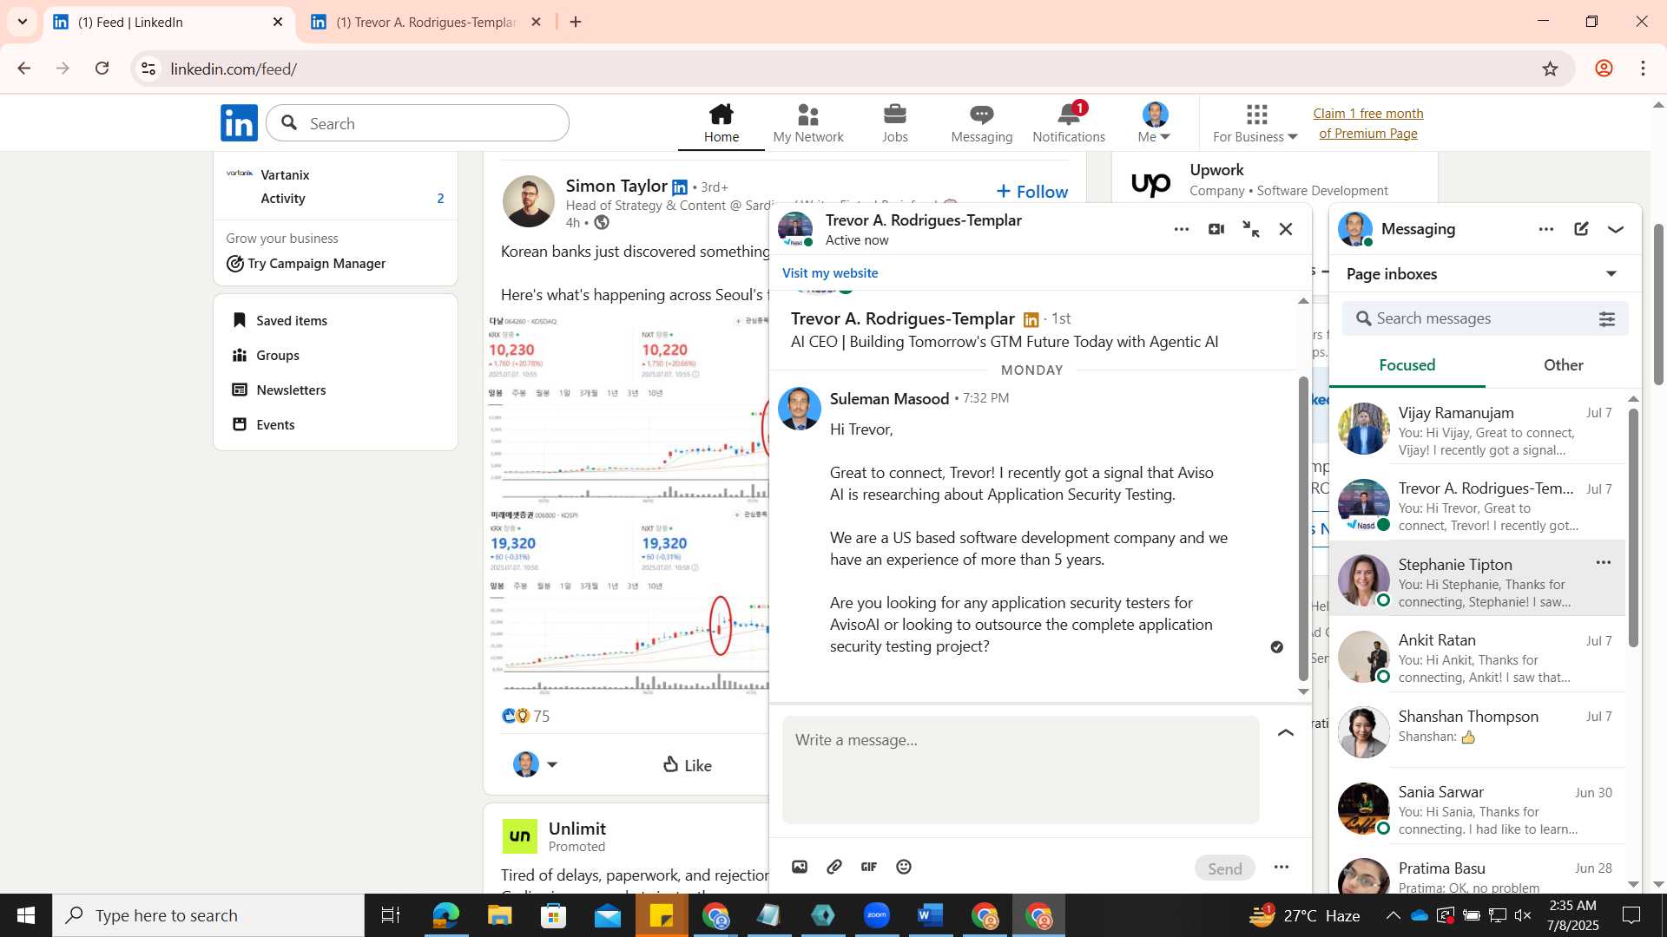Viewport: 1667px width, 937px height.
Task: Expand the Me profile dropdown
Action: (1155, 123)
